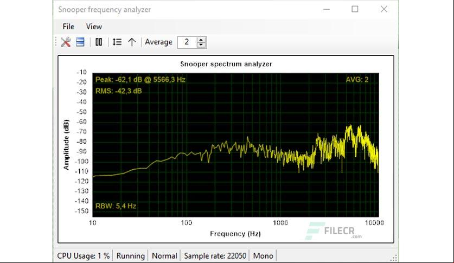Click the Snooper spectrum analyzer chart title
The width and height of the screenshot is (454, 263).
(226, 64)
